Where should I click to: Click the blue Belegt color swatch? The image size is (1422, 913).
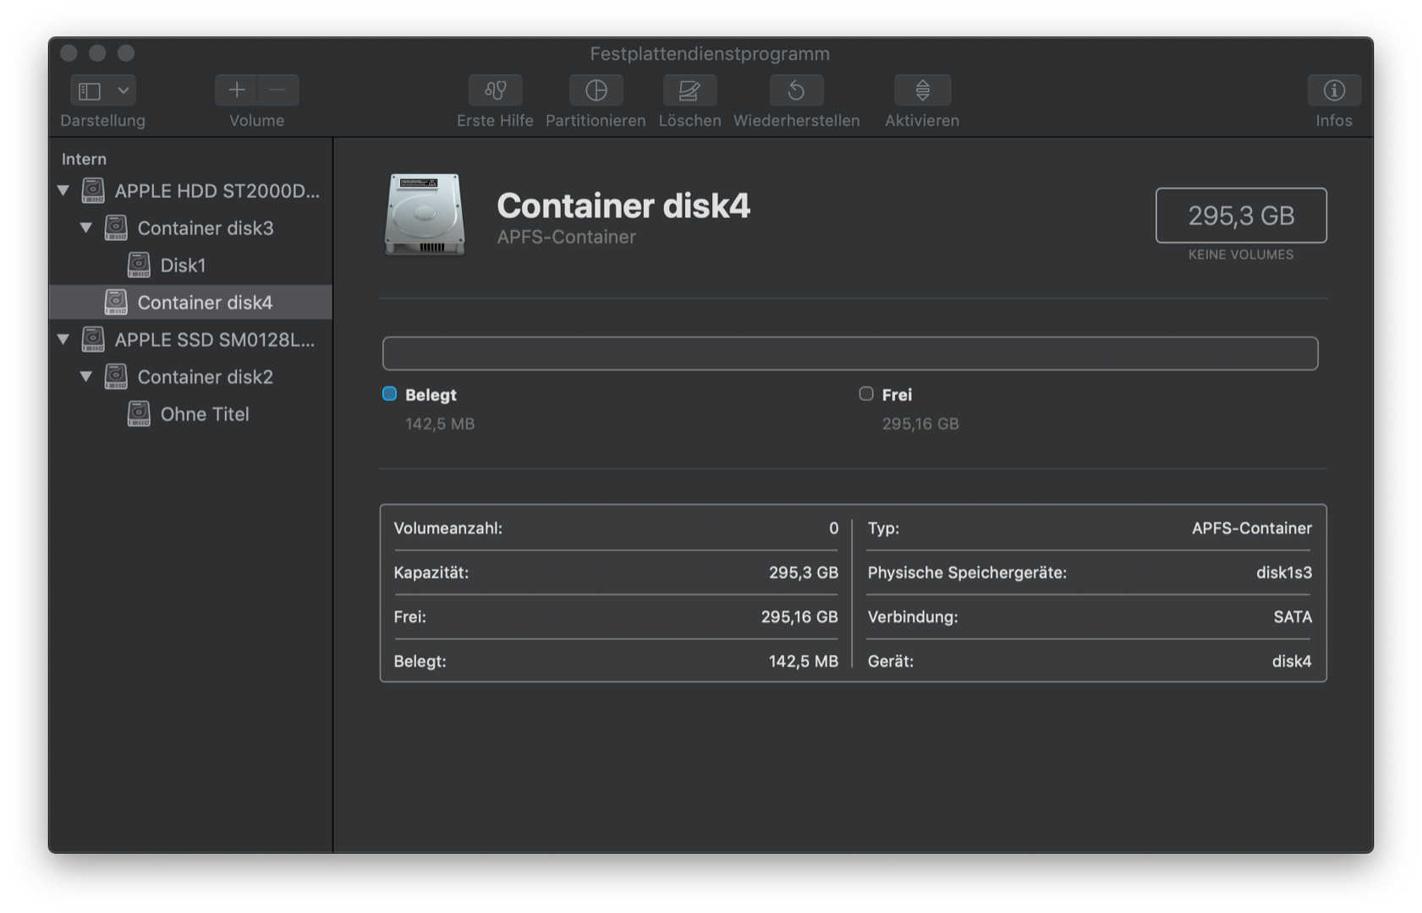tap(390, 394)
